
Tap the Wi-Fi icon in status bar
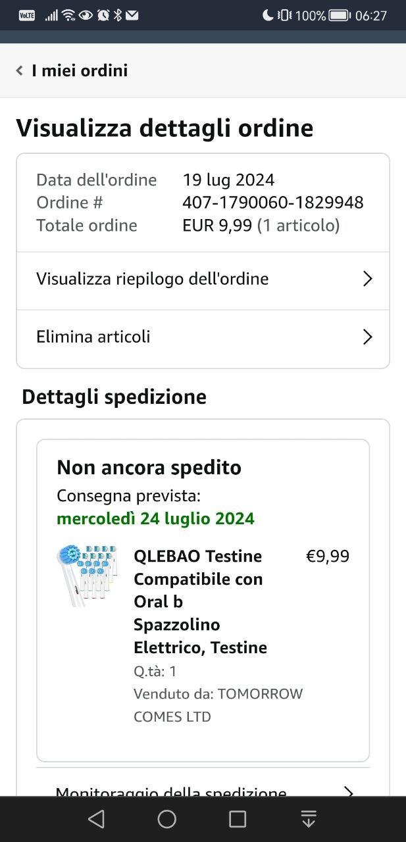point(68,15)
